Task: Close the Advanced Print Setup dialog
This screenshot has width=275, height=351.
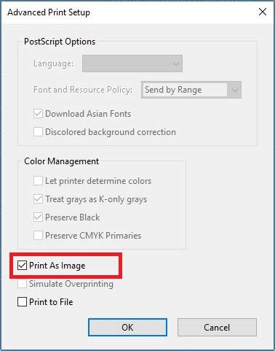Action: pos(263,12)
